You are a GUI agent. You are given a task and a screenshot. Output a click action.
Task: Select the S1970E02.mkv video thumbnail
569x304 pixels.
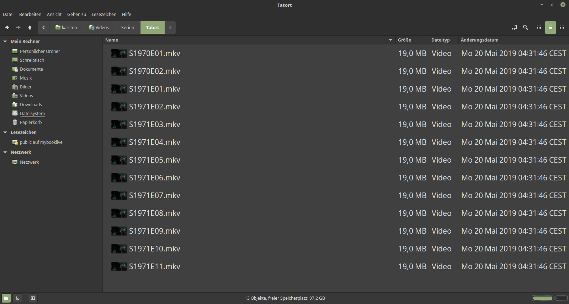pyautogui.click(x=119, y=71)
